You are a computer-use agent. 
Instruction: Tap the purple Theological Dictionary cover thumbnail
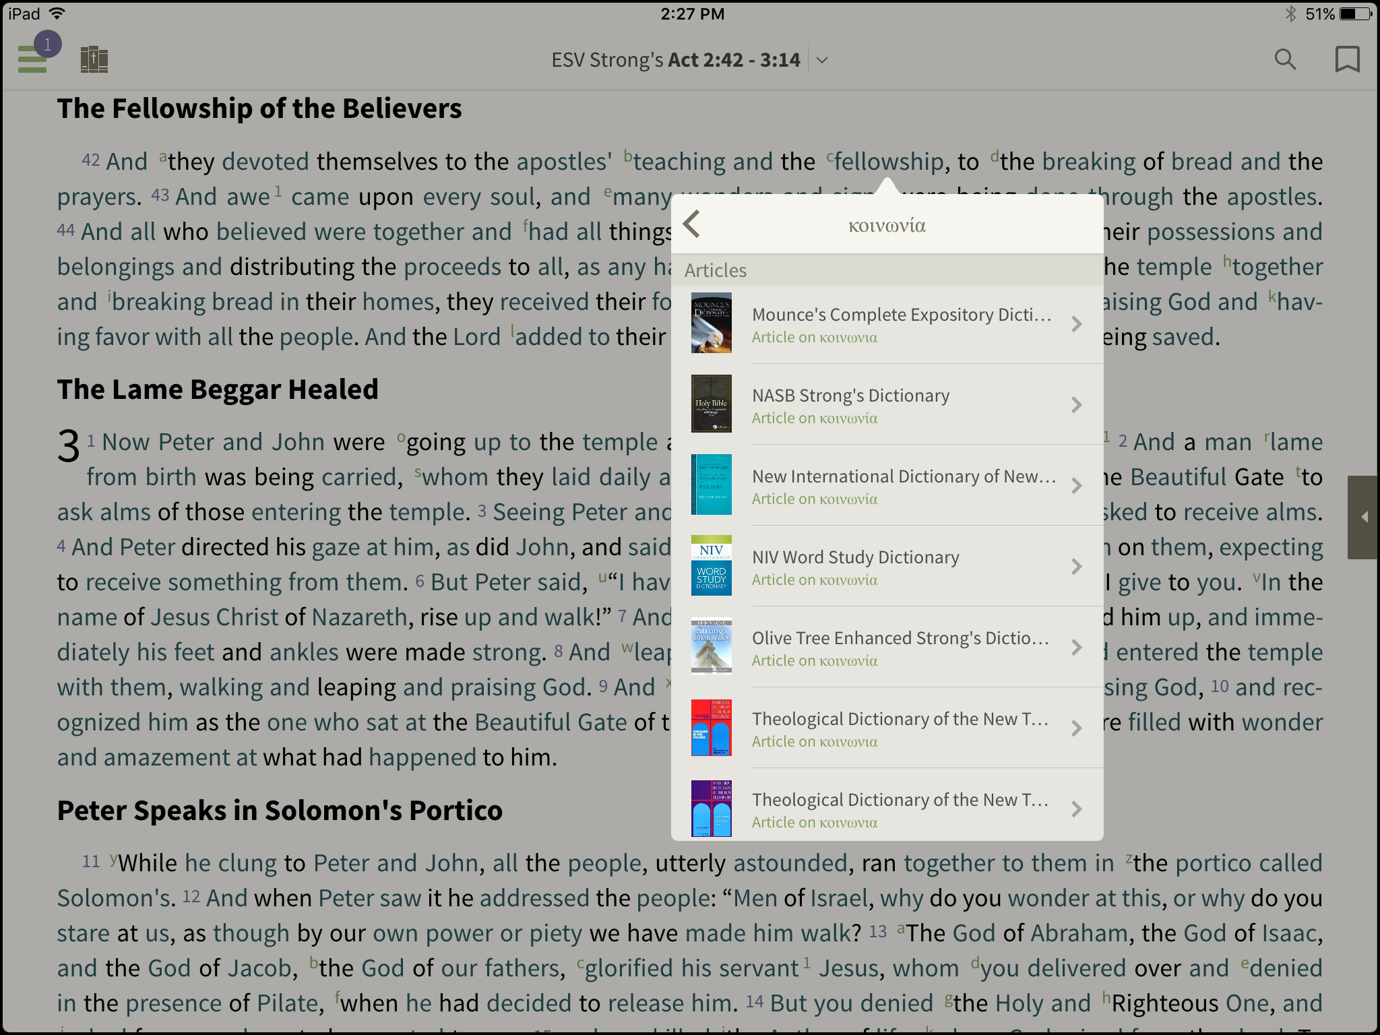click(x=712, y=808)
